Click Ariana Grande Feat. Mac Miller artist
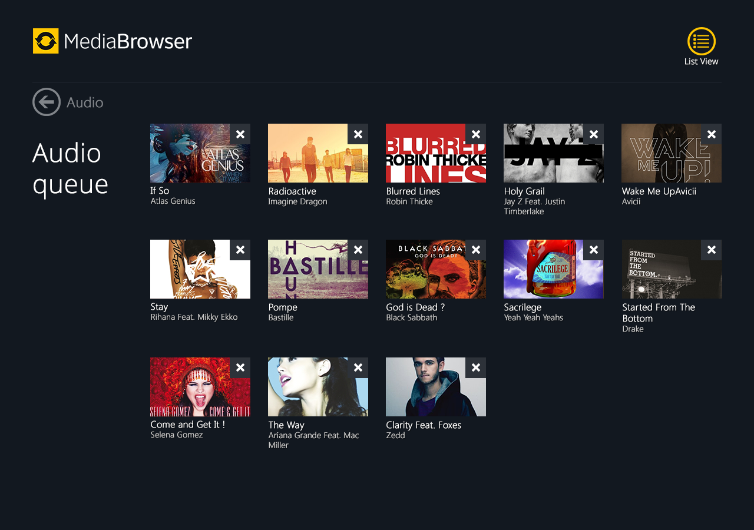Image resolution: width=754 pixels, height=530 pixels. (313, 440)
